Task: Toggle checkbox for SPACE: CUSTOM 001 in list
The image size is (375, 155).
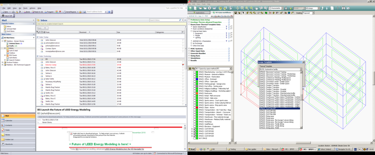Action: coord(195,129)
